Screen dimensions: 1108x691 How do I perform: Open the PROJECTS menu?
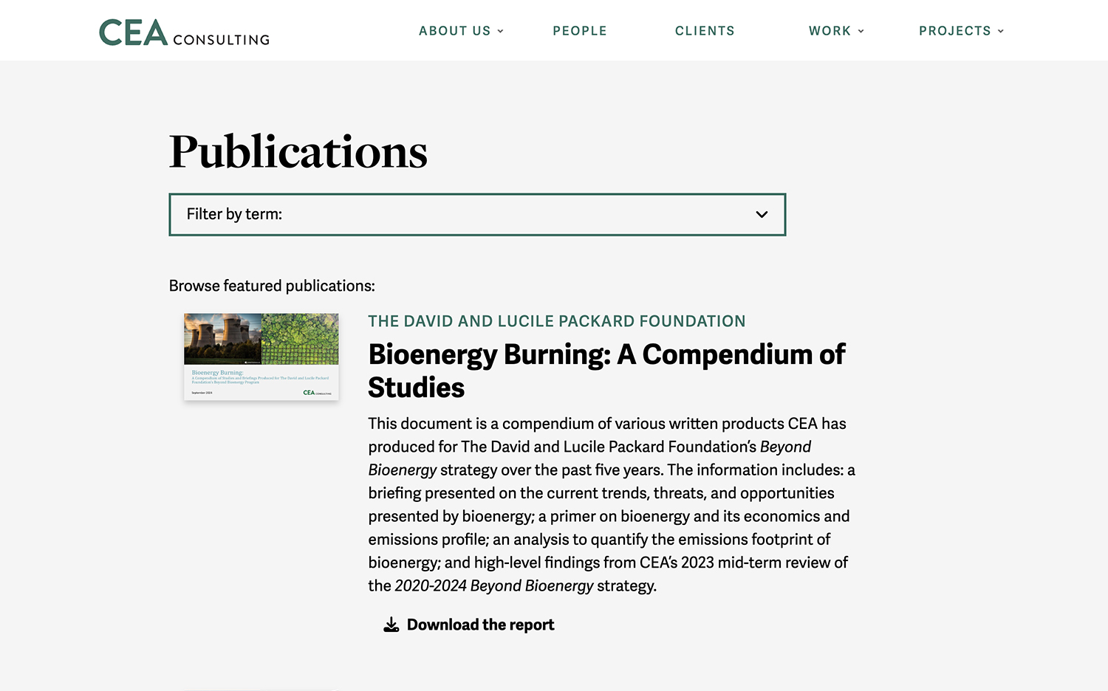pyautogui.click(x=955, y=31)
